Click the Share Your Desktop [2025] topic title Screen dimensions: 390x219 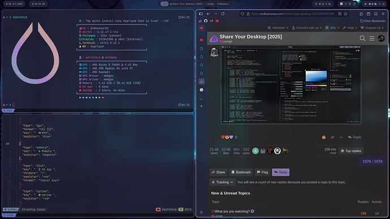(x=251, y=37)
